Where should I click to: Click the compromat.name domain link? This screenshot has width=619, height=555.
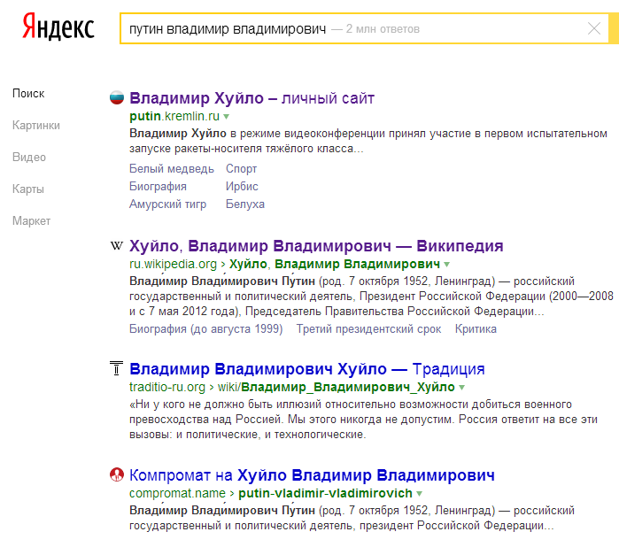tap(177, 493)
